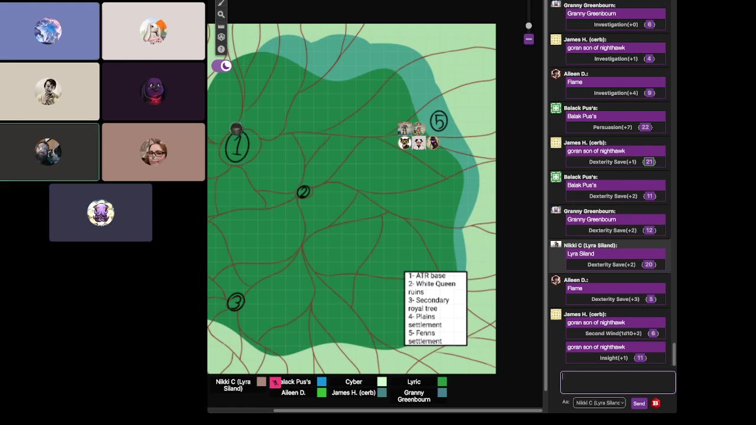Screen dimensions: 756x425
Task: Click Balack Pus's avatar beside Persuasion roll
Action: click(556, 108)
